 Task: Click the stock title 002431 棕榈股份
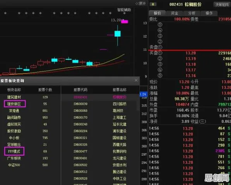(185, 4)
